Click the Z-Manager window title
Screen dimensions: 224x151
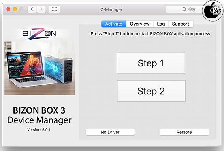pyautogui.click(x=111, y=9)
